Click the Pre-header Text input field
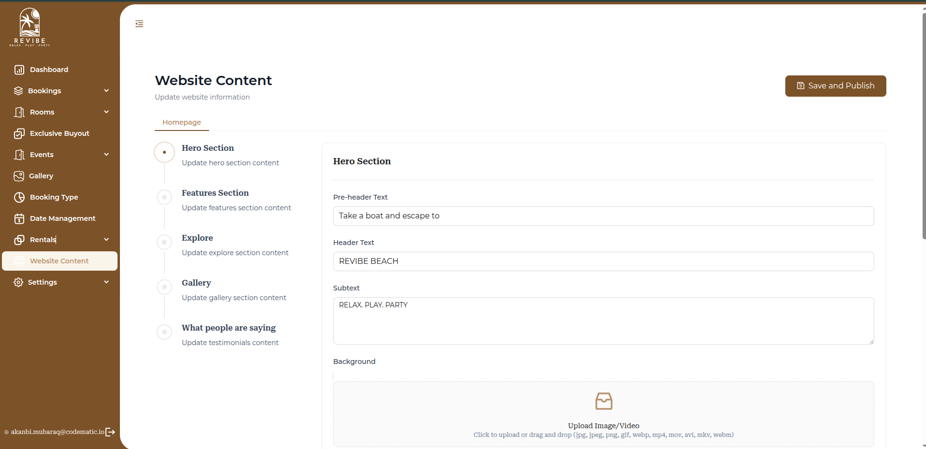Viewport: 926px width, 449px height. pyautogui.click(x=603, y=216)
